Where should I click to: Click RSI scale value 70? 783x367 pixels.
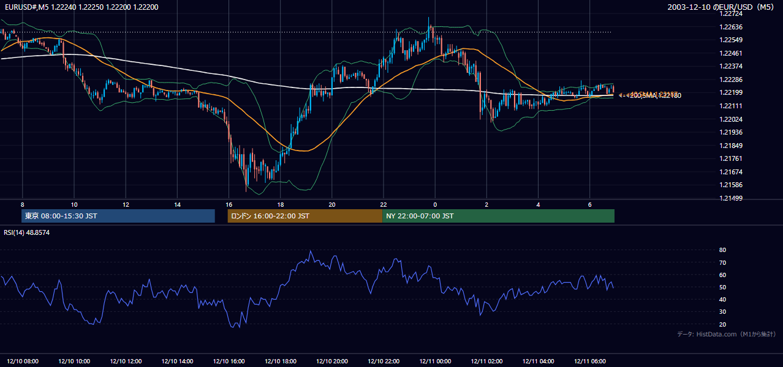pyautogui.click(x=723, y=262)
